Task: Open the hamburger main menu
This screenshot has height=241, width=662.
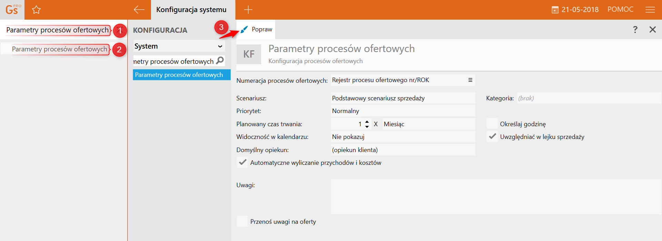Action: [650, 10]
